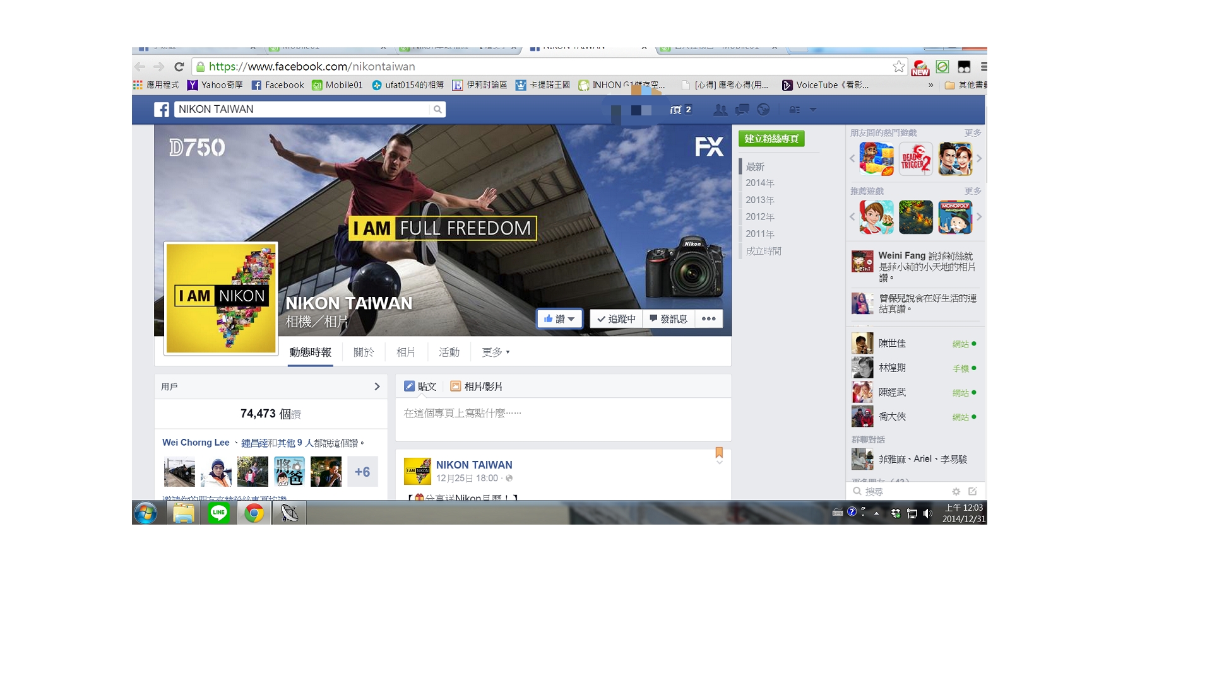Screen dimensions: 1212x681
Task: Click the browser back arrow
Action: click(x=140, y=67)
